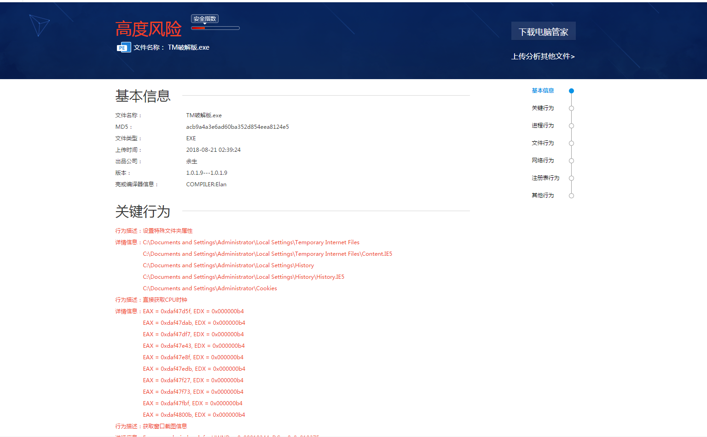Jump to 基本信息 section in sidebar
The height and width of the screenshot is (437, 707).
click(x=543, y=91)
